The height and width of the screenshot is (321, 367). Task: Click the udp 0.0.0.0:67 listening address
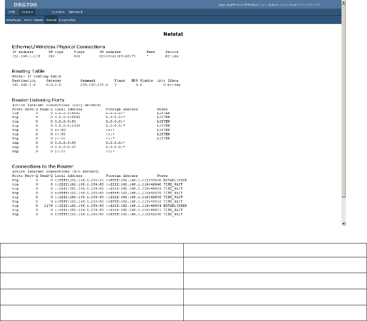[65, 147]
